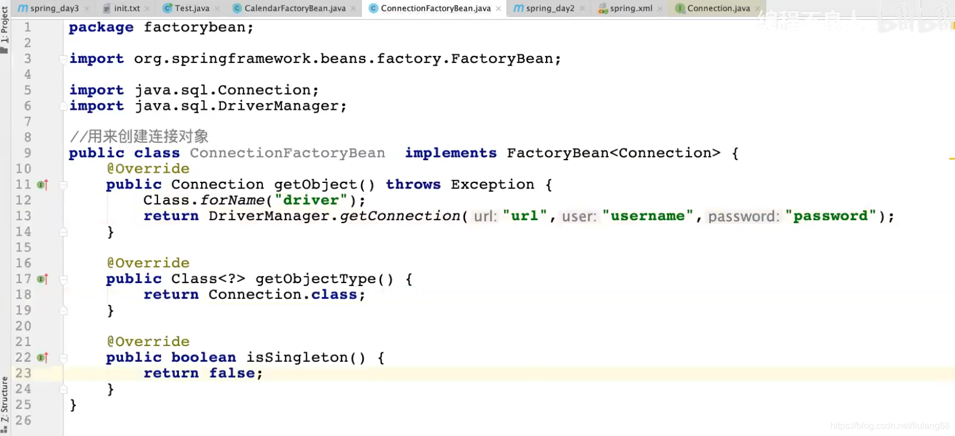955x436 pixels.
Task: Click the class icon on ConnectionFactoryBean.java tab
Action: [373, 8]
